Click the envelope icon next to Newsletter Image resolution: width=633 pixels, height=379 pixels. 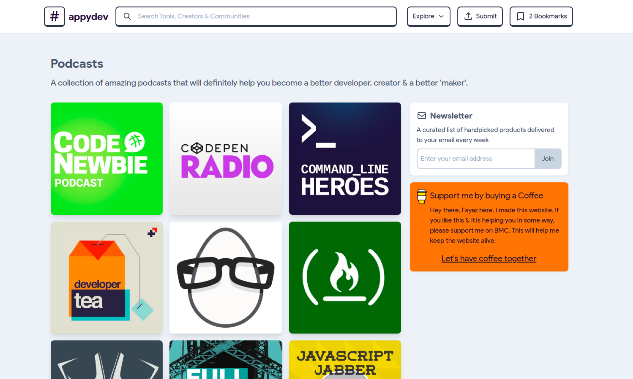[421, 115]
